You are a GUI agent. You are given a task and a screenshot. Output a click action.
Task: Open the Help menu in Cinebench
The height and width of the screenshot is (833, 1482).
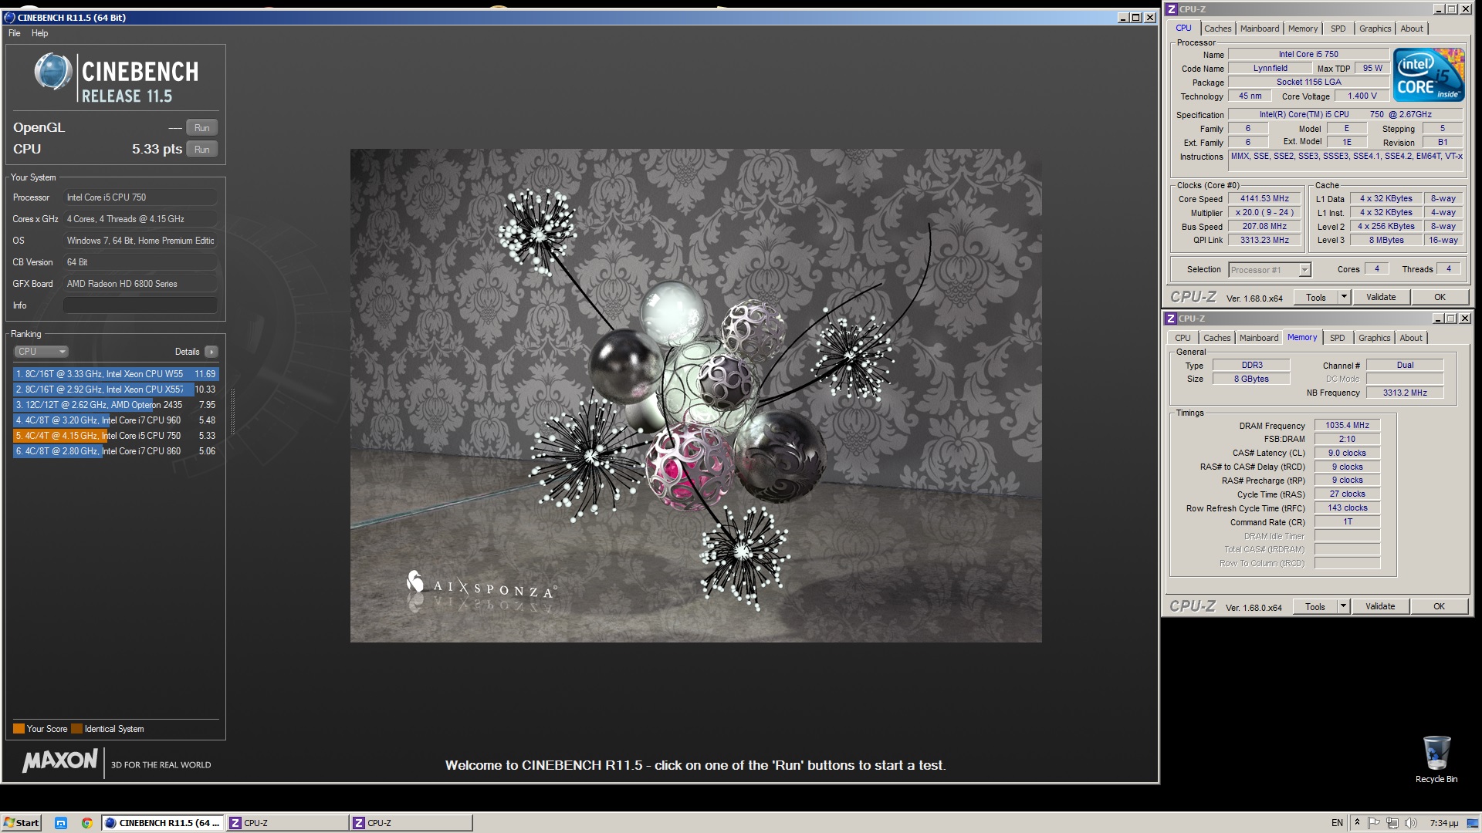39,33
